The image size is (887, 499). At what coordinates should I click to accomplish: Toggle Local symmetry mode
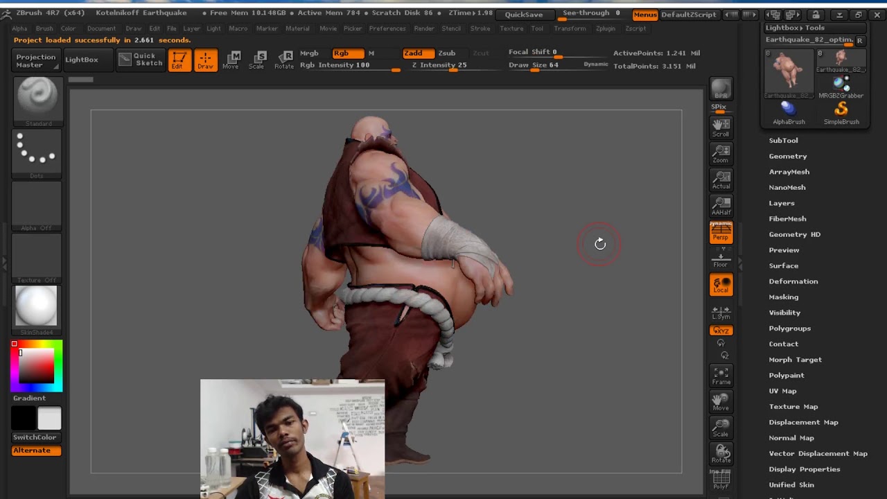coord(721,284)
